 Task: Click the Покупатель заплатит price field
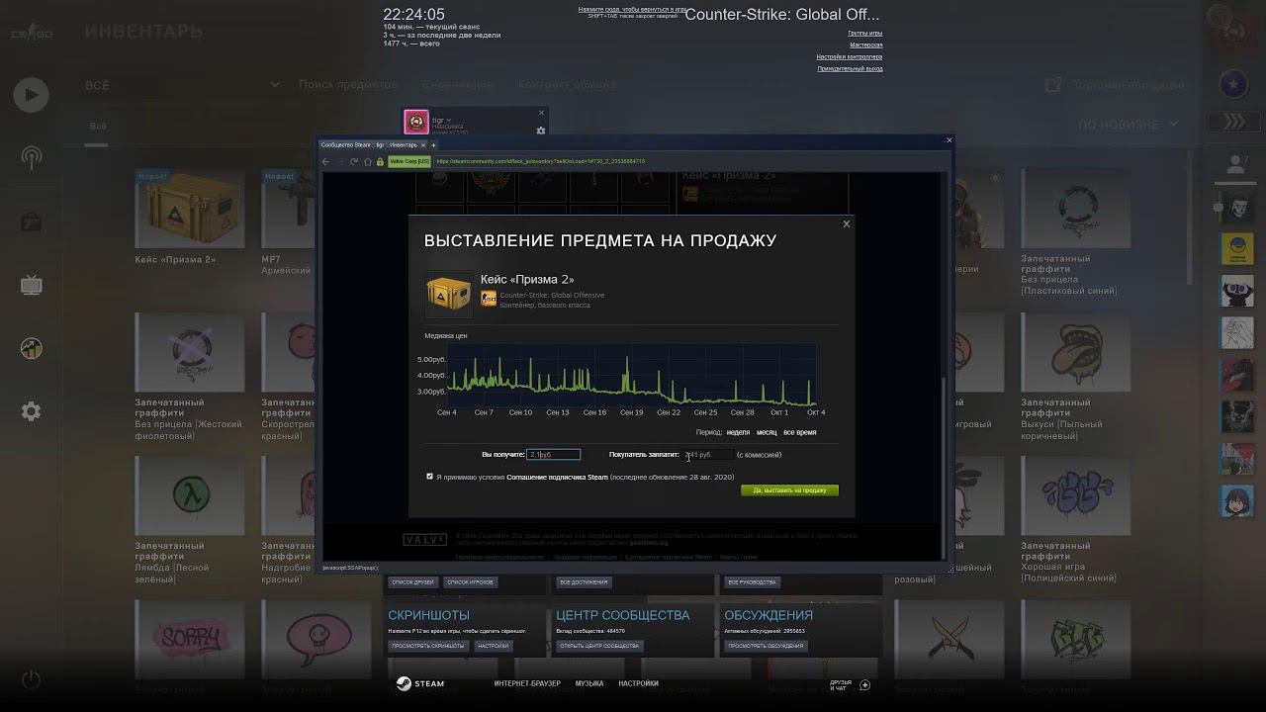point(708,455)
